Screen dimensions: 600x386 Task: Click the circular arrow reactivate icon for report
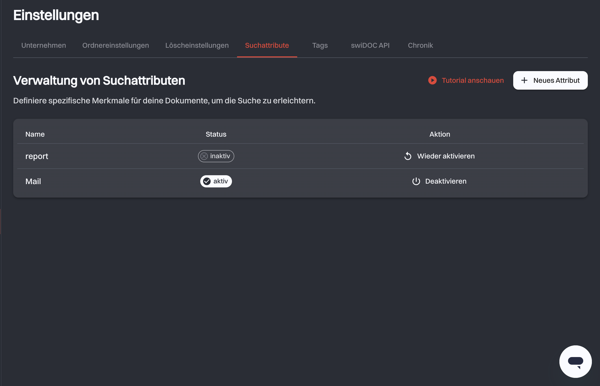408,156
